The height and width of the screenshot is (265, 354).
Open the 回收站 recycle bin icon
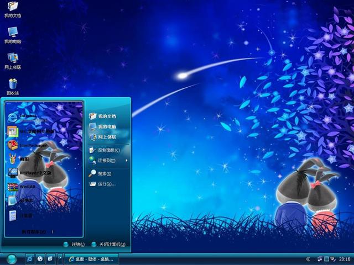(x=13, y=87)
